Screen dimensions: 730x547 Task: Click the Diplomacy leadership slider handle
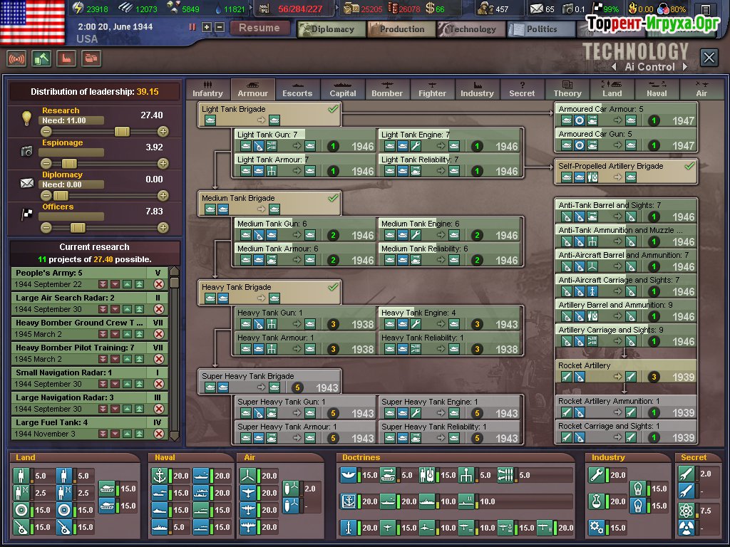click(61, 196)
